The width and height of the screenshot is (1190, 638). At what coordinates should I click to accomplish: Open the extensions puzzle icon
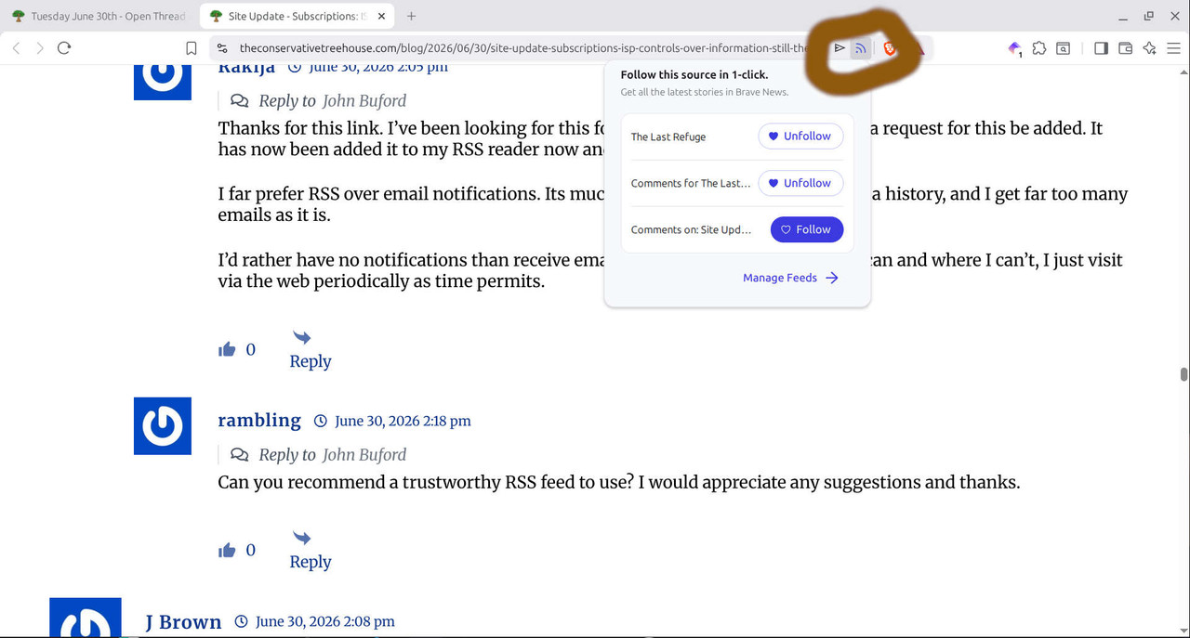click(1038, 48)
